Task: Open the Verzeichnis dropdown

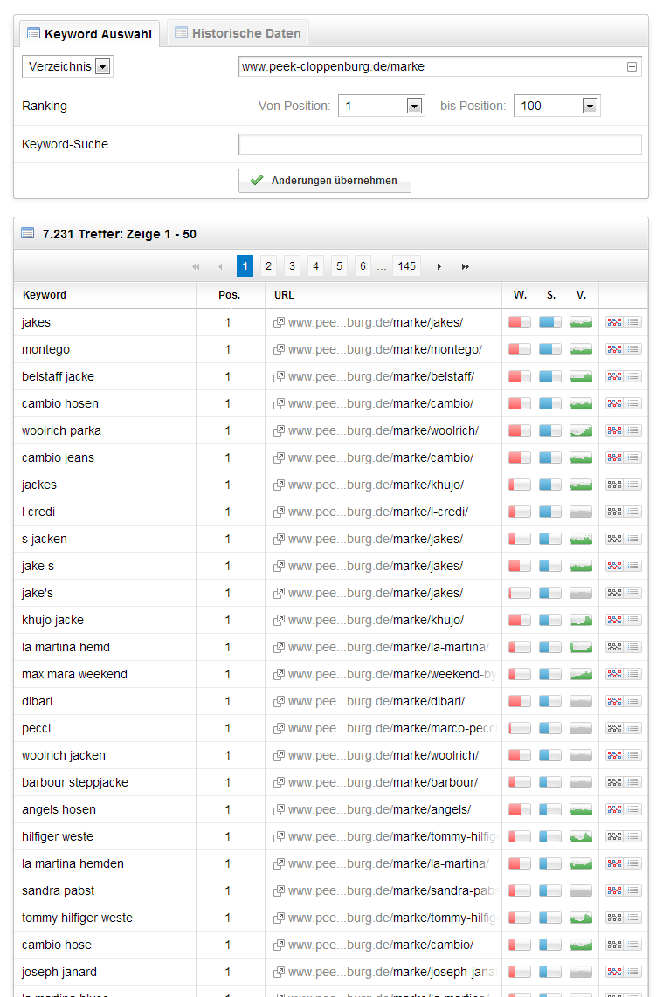Action: coord(102,67)
